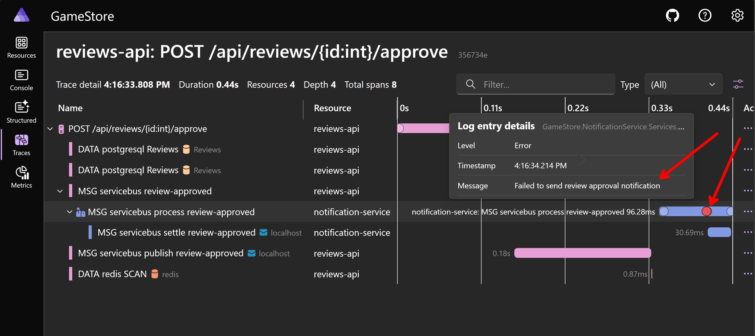Open the Type filter dropdown
This screenshot has width=755, height=336.
pyautogui.click(x=683, y=84)
